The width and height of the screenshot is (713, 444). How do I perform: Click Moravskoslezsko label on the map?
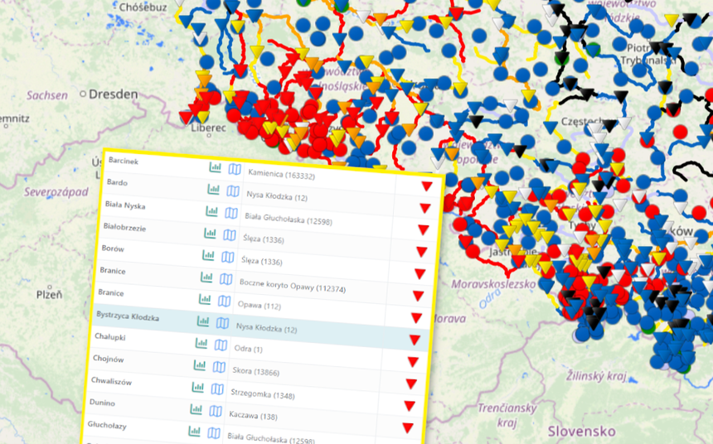pyautogui.click(x=493, y=284)
